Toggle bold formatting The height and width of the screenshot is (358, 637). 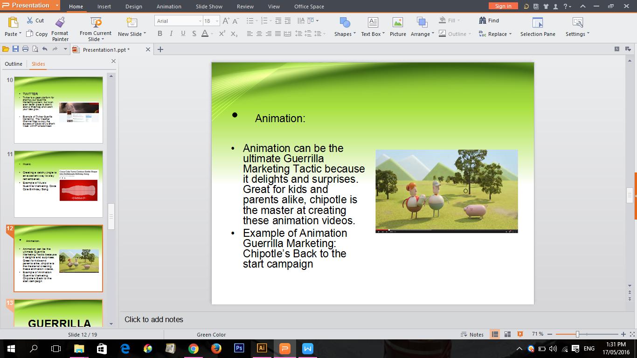pos(160,34)
